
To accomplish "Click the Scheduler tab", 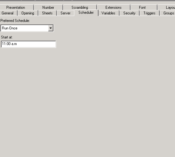I will point(86,13).
